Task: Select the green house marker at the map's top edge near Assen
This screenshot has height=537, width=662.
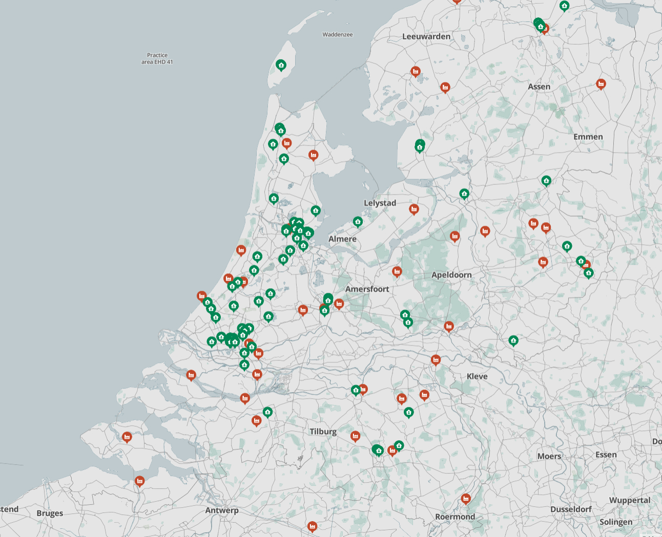Action: 564,6
